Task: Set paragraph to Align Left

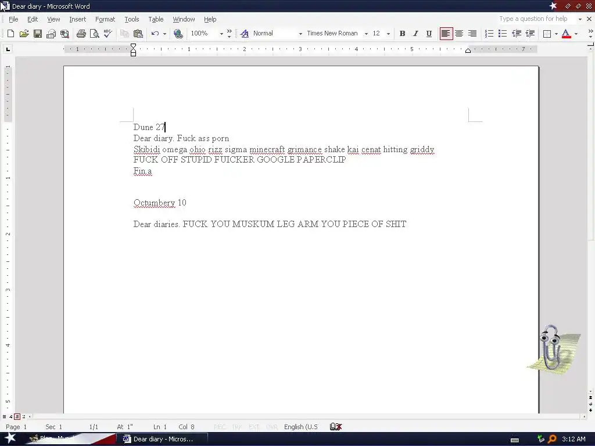Action: pyautogui.click(x=446, y=34)
